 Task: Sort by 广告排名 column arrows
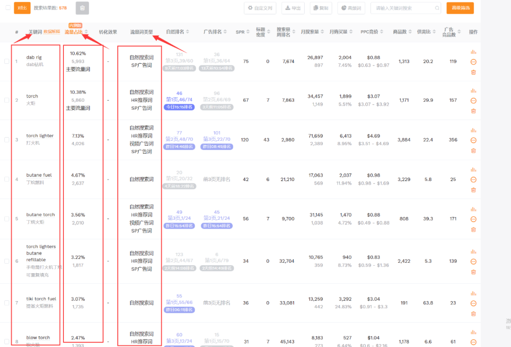(x=225, y=32)
